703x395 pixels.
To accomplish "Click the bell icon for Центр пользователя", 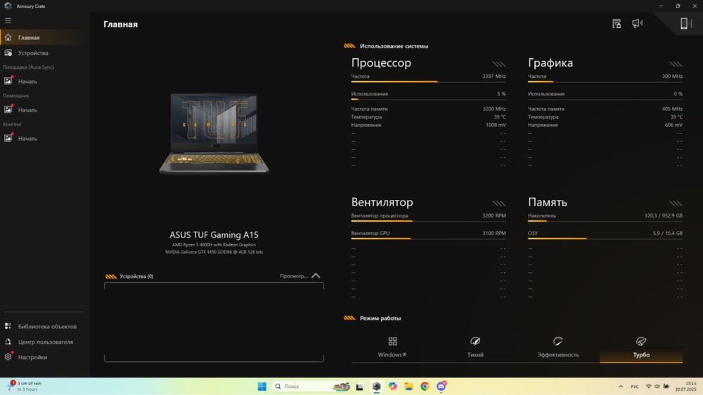I will pyautogui.click(x=8, y=342).
